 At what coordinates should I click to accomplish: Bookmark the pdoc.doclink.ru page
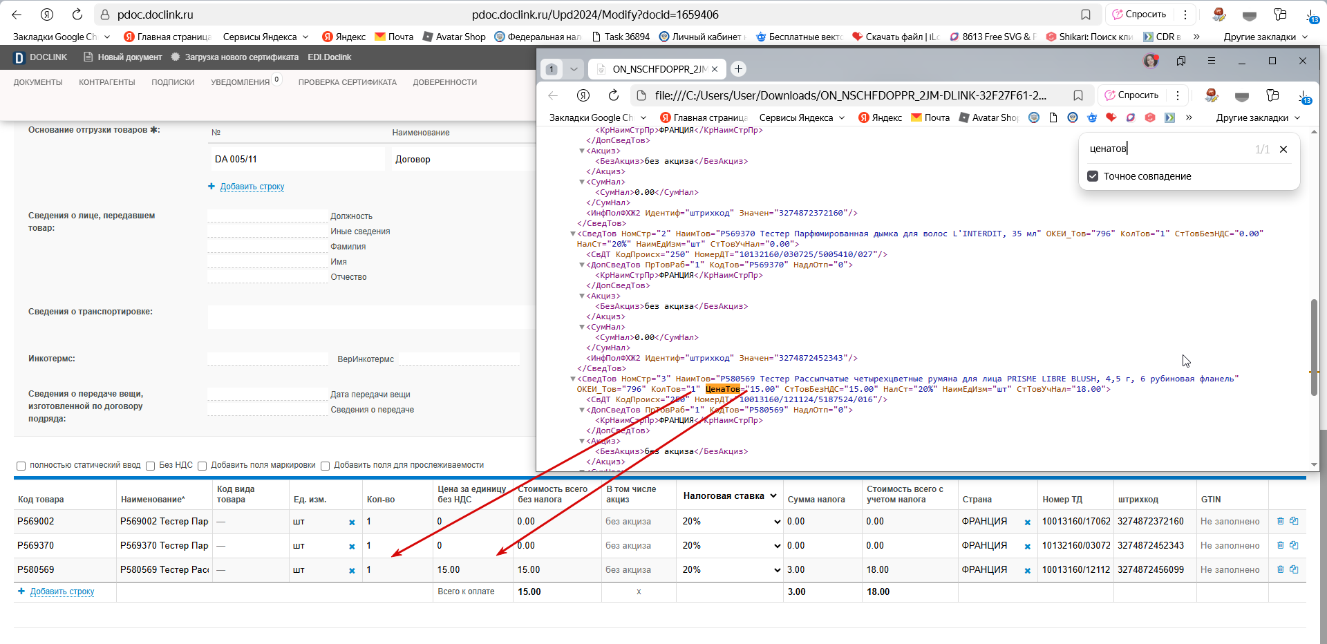coord(1086,15)
